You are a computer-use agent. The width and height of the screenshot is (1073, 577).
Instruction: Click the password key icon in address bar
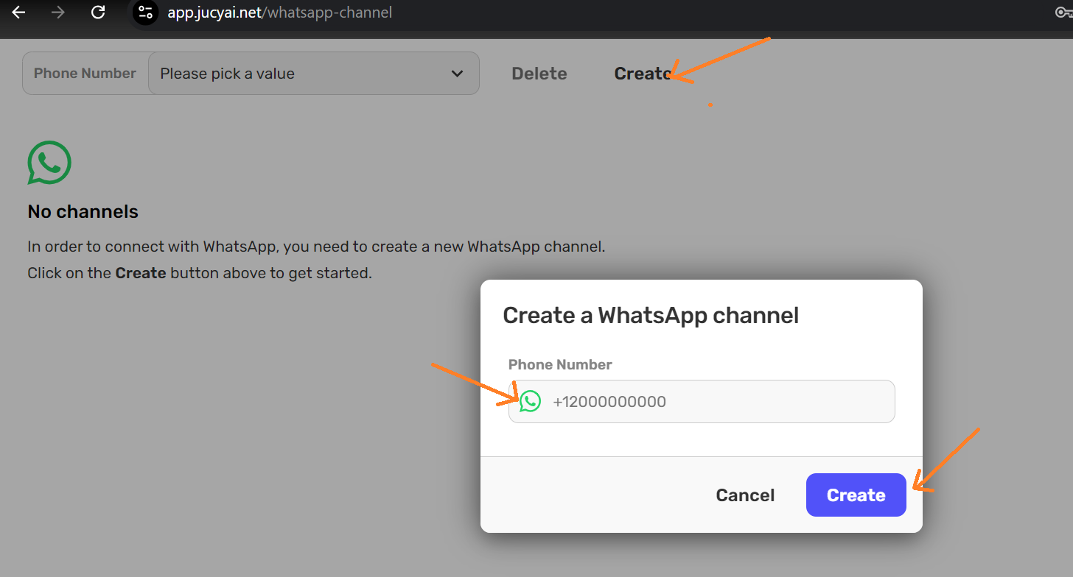1064,13
